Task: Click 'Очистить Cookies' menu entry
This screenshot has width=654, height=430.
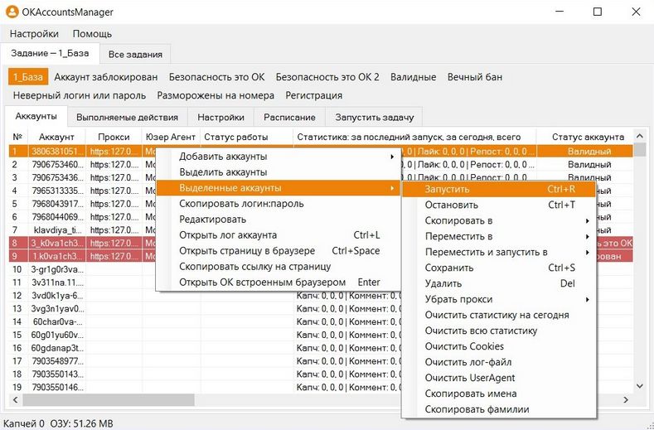Action: 464,346
